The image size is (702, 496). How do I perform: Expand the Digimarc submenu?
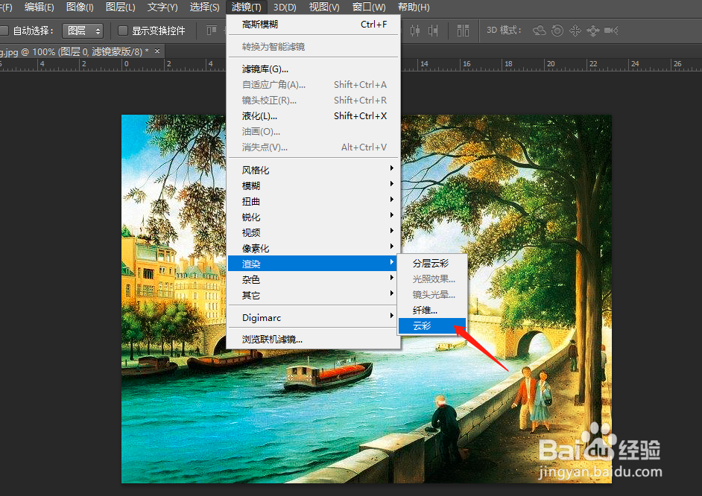tap(313, 317)
